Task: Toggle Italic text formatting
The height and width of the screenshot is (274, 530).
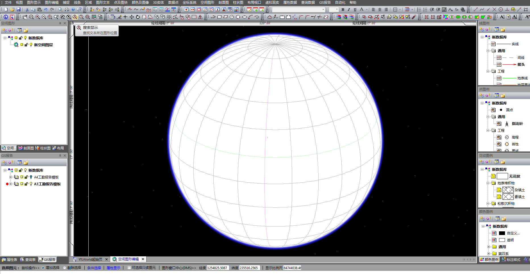Action: (x=349, y=9)
